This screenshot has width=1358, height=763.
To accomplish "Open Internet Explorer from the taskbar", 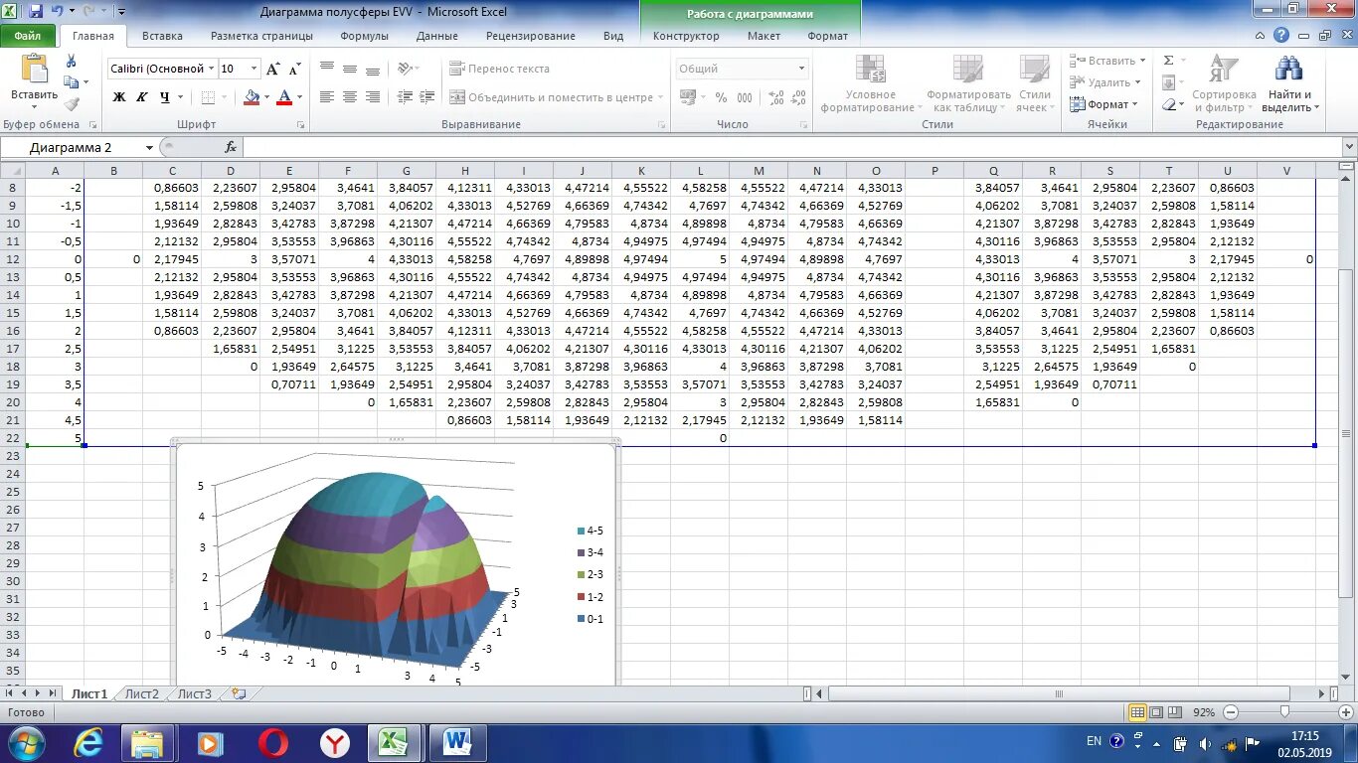I will (x=88, y=742).
